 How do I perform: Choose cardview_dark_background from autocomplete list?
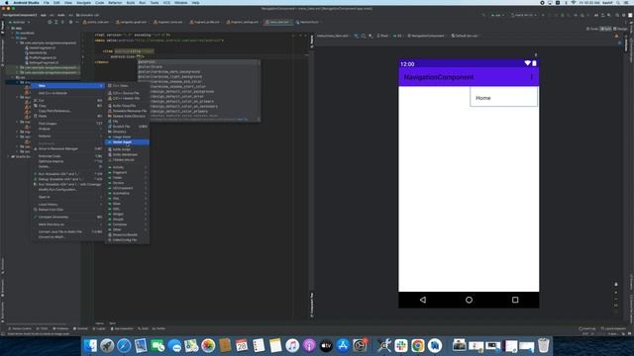click(198, 72)
